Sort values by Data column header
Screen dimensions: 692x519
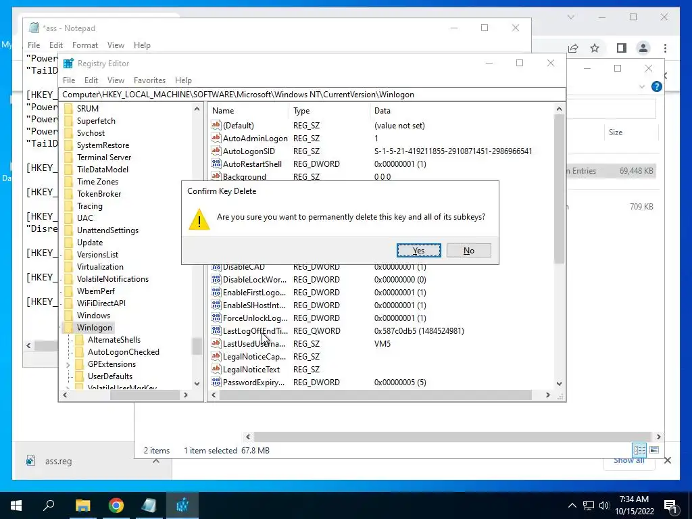[462, 111]
